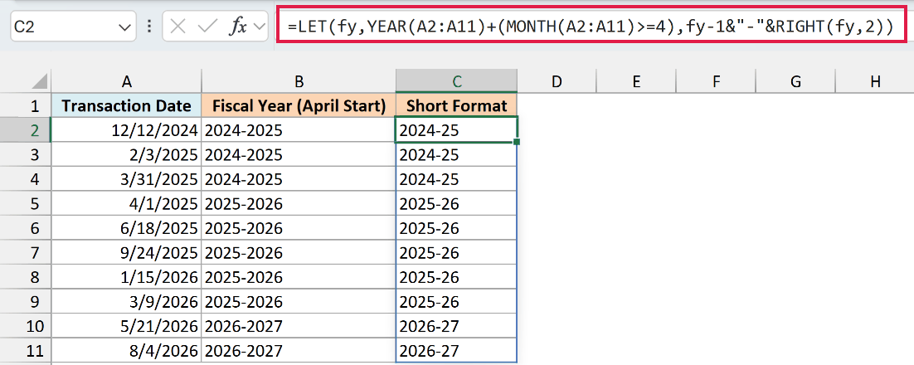Image resolution: width=914 pixels, height=365 pixels.
Task: Select cell with date 12/12/2024
Action: tap(126, 130)
